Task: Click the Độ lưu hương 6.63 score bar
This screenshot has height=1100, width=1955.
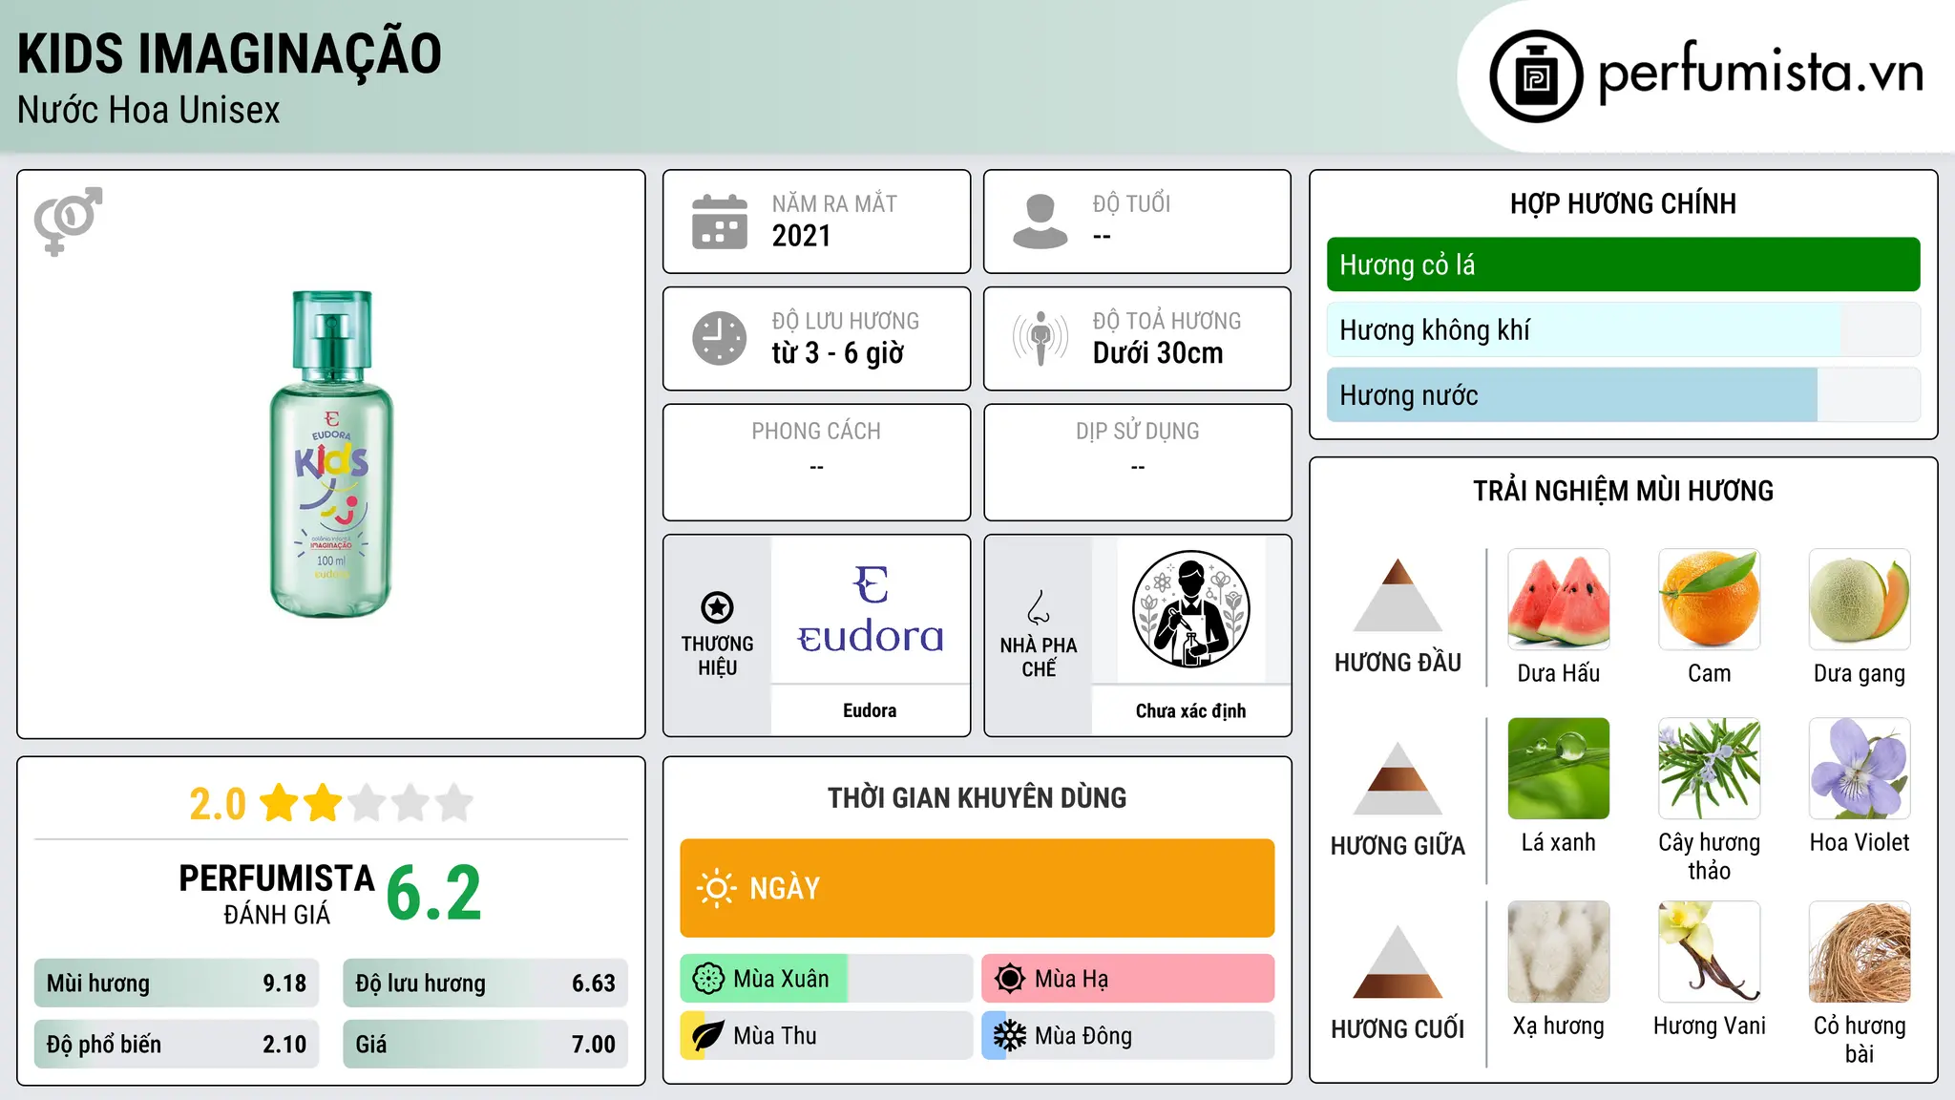Action: pyautogui.click(x=485, y=984)
